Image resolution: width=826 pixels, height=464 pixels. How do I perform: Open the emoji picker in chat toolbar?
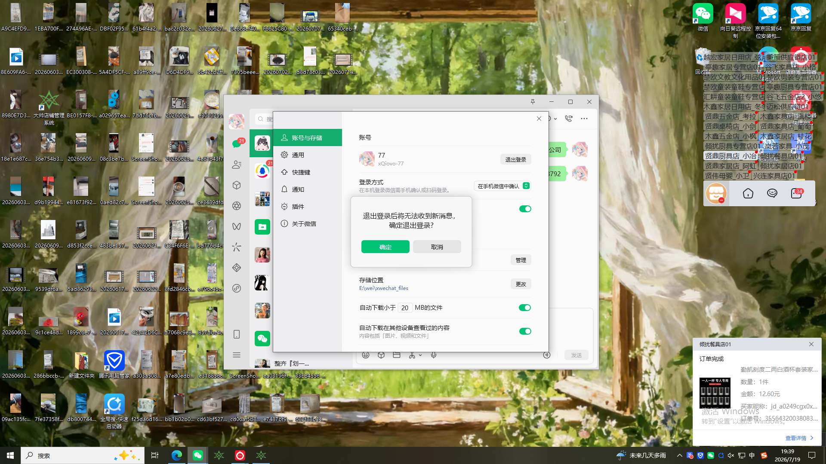(x=366, y=355)
